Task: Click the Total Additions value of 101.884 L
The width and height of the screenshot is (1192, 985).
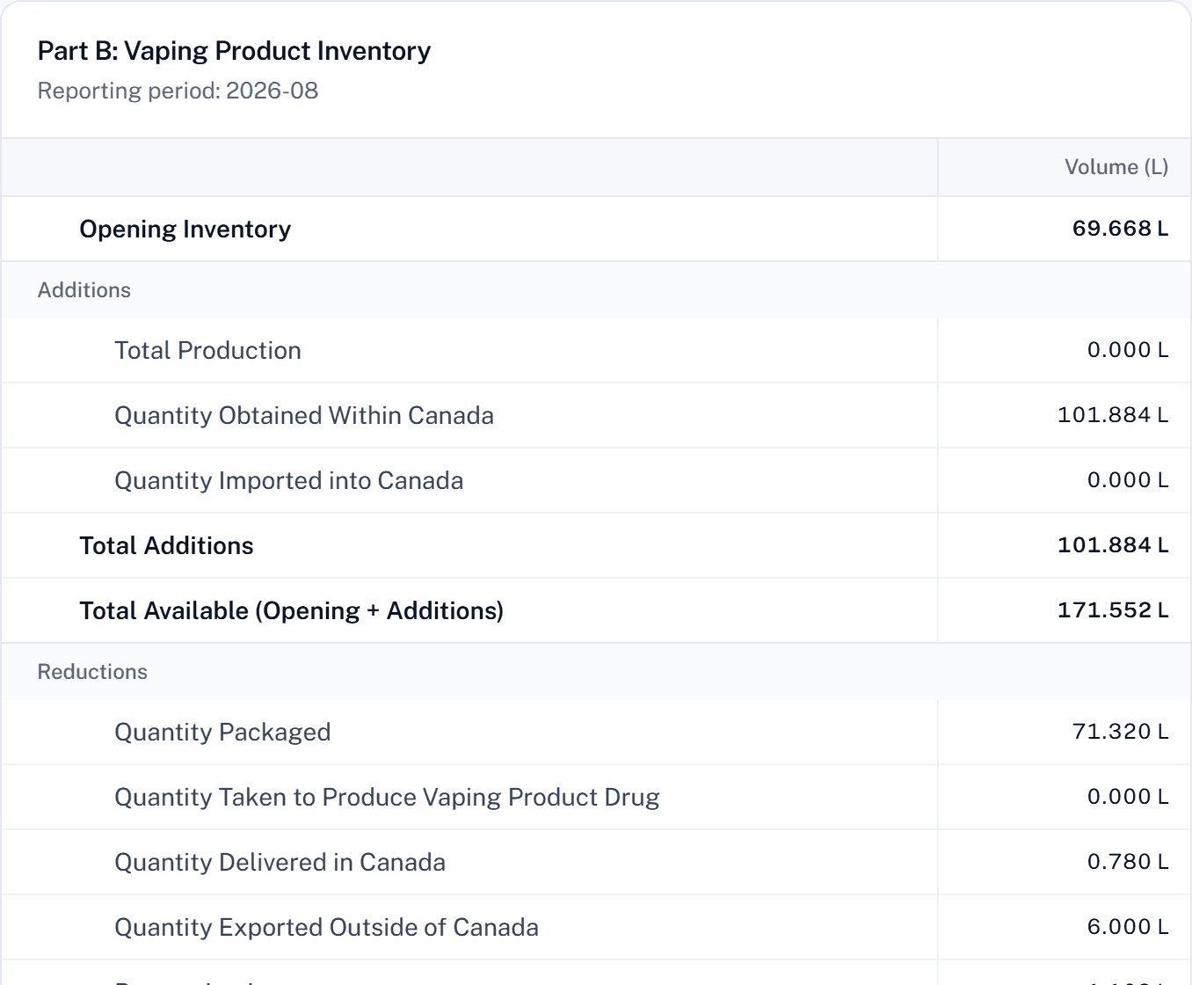Action: pos(1113,545)
